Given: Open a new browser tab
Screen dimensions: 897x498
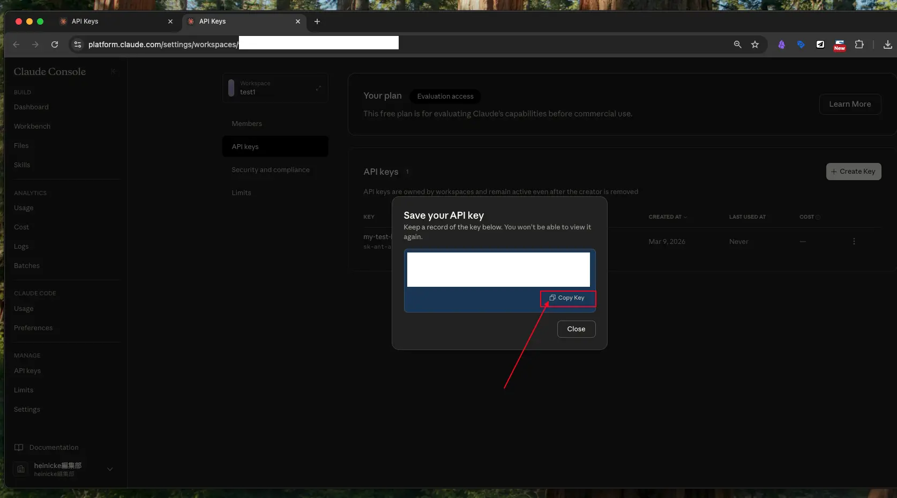Looking at the screenshot, I should point(317,21).
